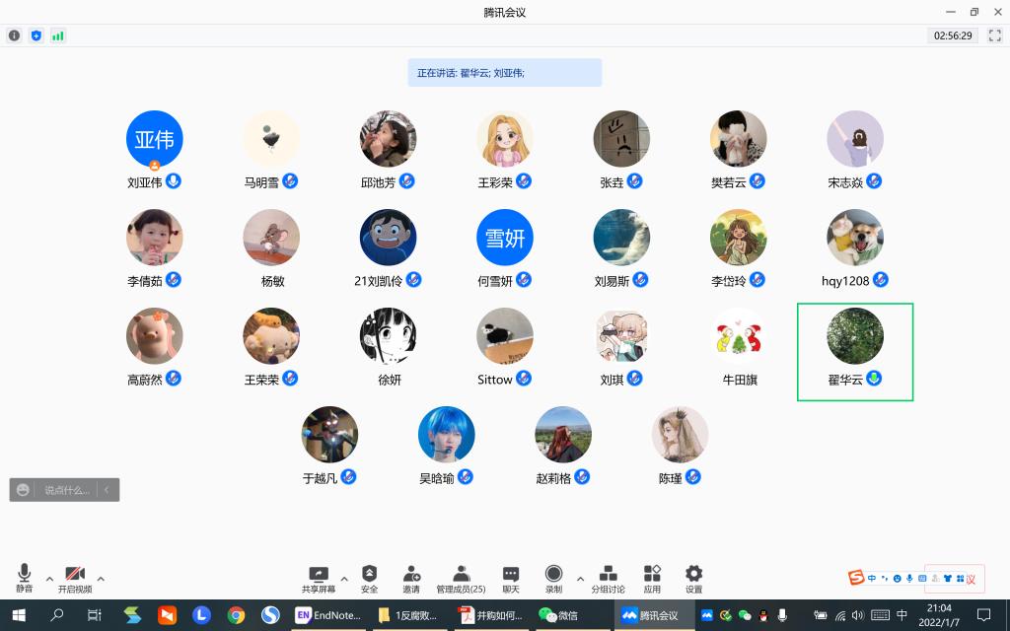Expand audio options arrow beside 静音
Viewport: 1010px width, 631px height.
pos(49,579)
